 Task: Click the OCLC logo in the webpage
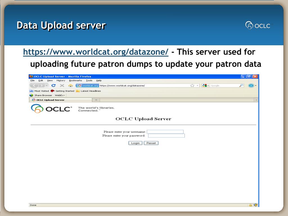pyautogui.click(x=51, y=109)
